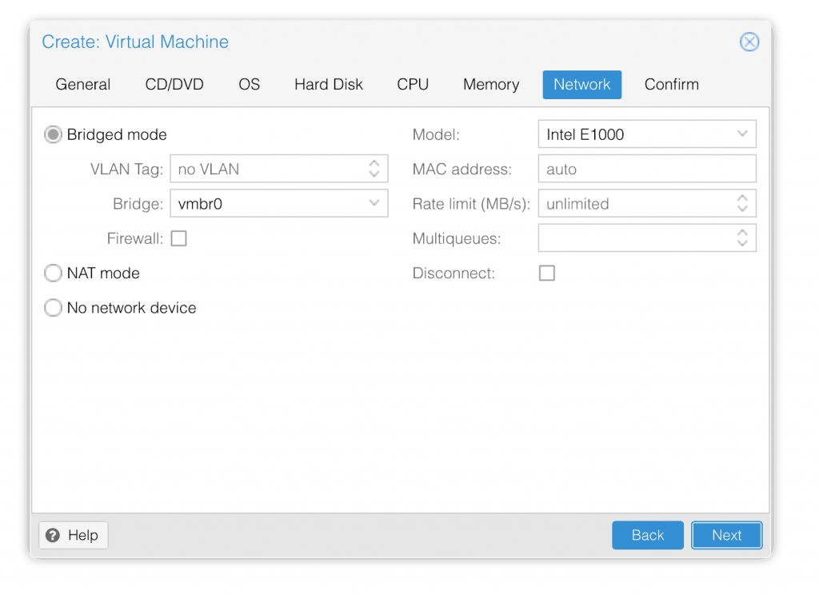Viewport: 819px width, 595px height.
Task: Open the CPU tab
Action: [413, 84]
